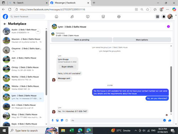Add page to favorites star
Screen dimensions: 178x134
147,9
